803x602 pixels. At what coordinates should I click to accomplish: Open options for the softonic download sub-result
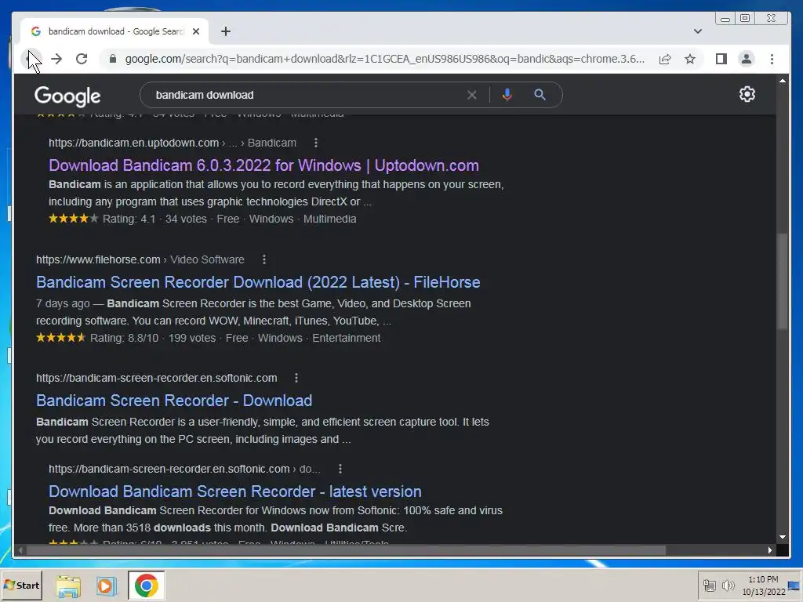pyautogui.click(x=340, y=469)
